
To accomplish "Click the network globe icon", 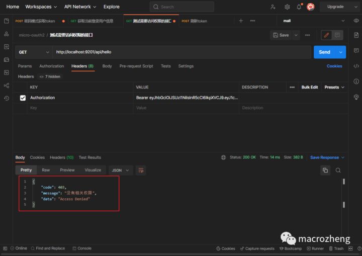I will point(223,157).
